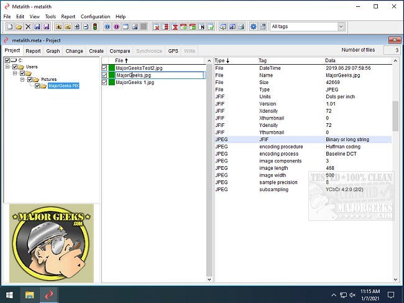Open the Configuration menu
The width and height of the screenshot is (404, 303).
pyautogui.click(x=95, y=16)
